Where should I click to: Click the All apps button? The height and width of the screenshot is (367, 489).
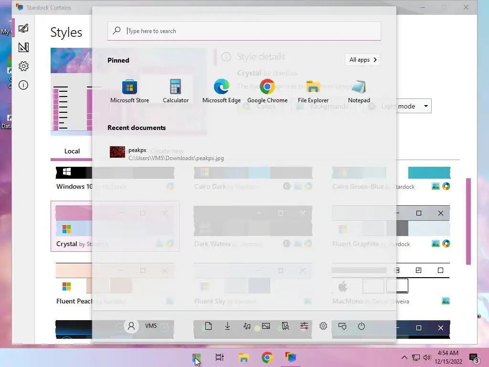coord(362,60)
